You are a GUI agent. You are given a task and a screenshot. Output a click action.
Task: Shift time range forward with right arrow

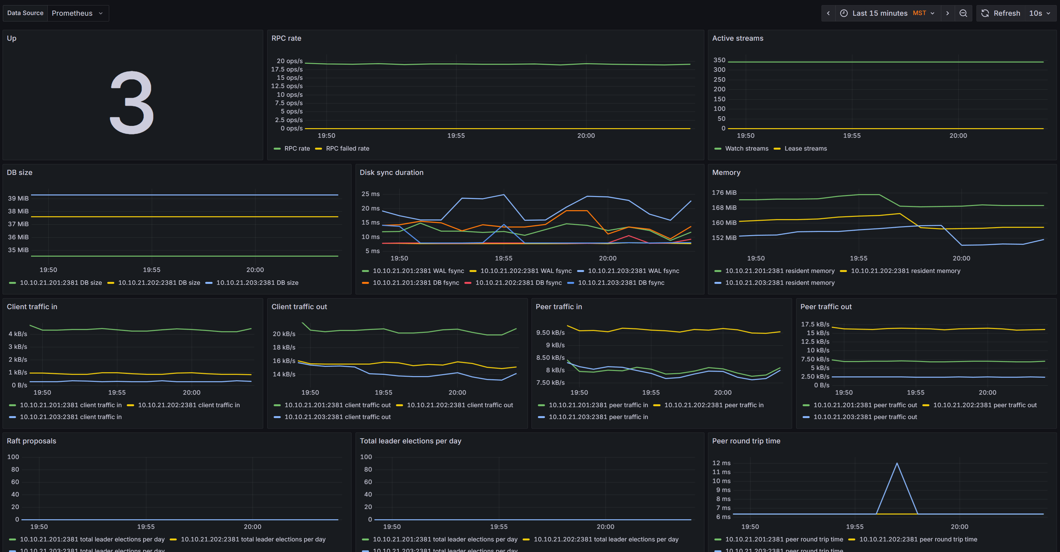[947, 13]
